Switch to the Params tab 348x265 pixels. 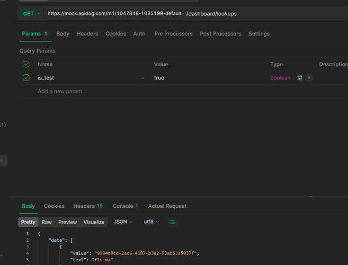(34, 34)
